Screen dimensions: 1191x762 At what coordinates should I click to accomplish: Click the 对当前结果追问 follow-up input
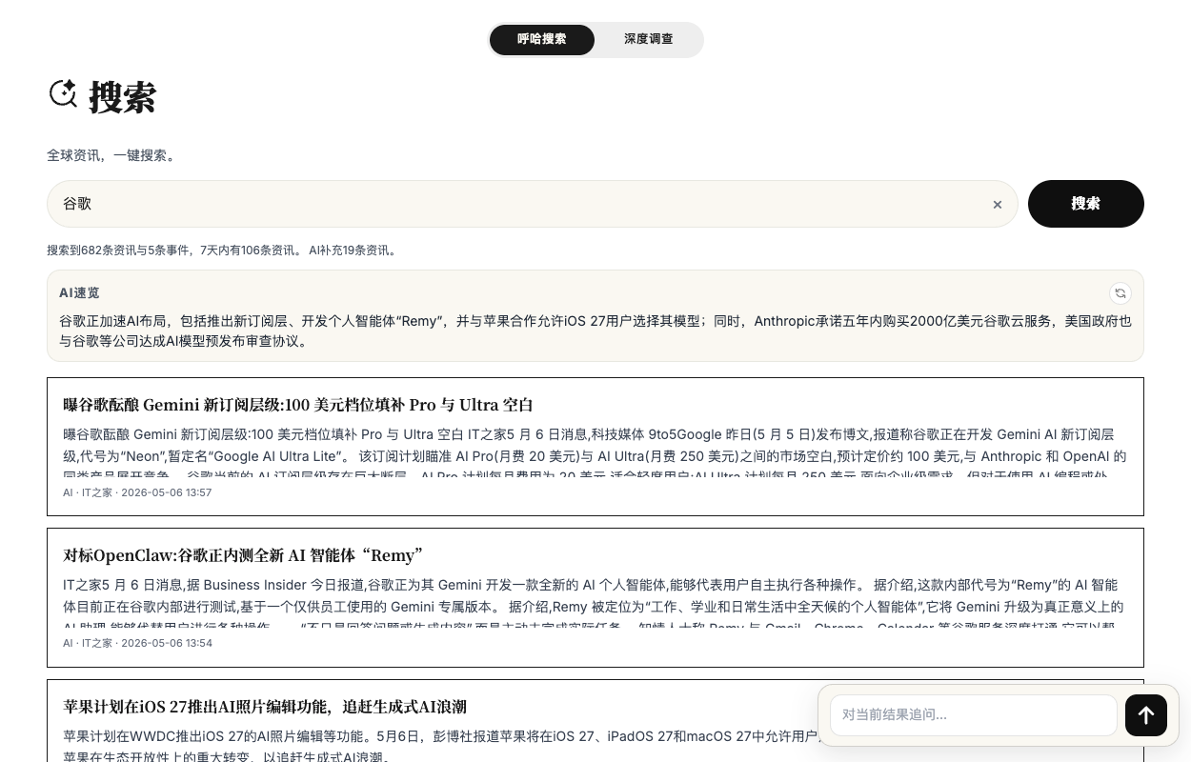pos(973,715)
